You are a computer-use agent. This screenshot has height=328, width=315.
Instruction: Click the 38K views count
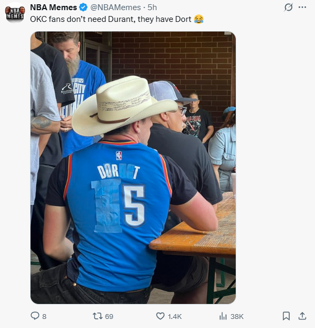pos(237,316)
